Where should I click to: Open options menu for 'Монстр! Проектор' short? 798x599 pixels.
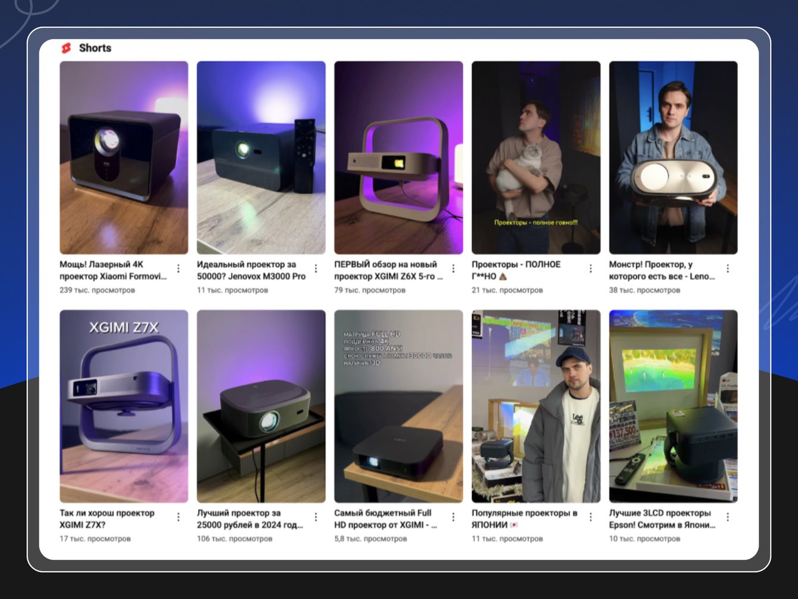point(728,269)
